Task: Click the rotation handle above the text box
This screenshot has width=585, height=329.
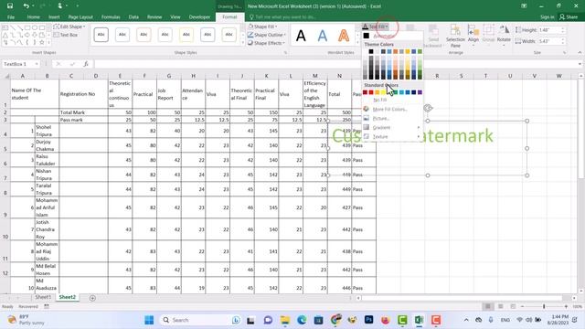Action: (428, 108)
